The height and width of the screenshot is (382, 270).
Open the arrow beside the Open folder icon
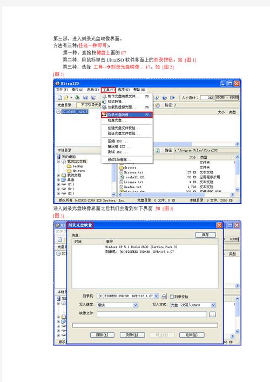(71, 98)
